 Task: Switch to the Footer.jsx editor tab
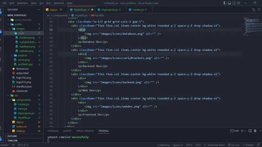tap(138, 10)
